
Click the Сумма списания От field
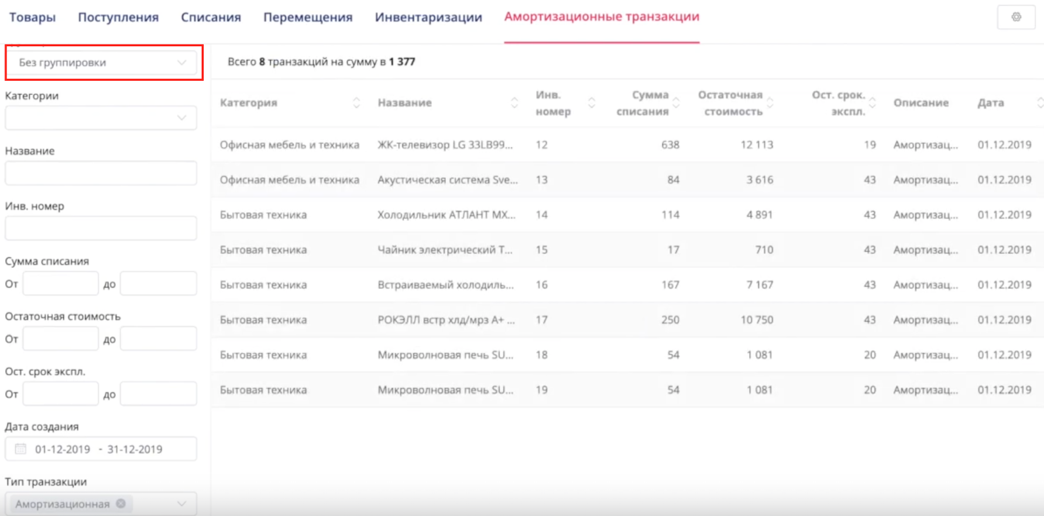pyautogui.click(x=60, y=284)
